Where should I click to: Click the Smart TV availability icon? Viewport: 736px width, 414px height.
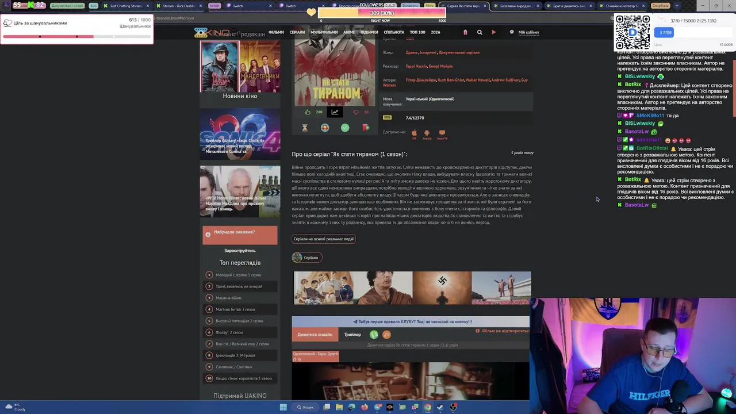click(x=442, y=133)
